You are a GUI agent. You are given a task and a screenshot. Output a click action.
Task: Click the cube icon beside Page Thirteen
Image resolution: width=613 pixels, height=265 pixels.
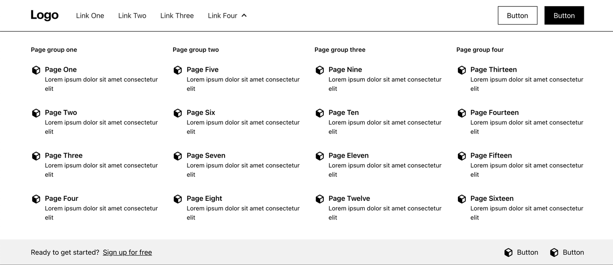pyautogui.click(x=462, y=70)
